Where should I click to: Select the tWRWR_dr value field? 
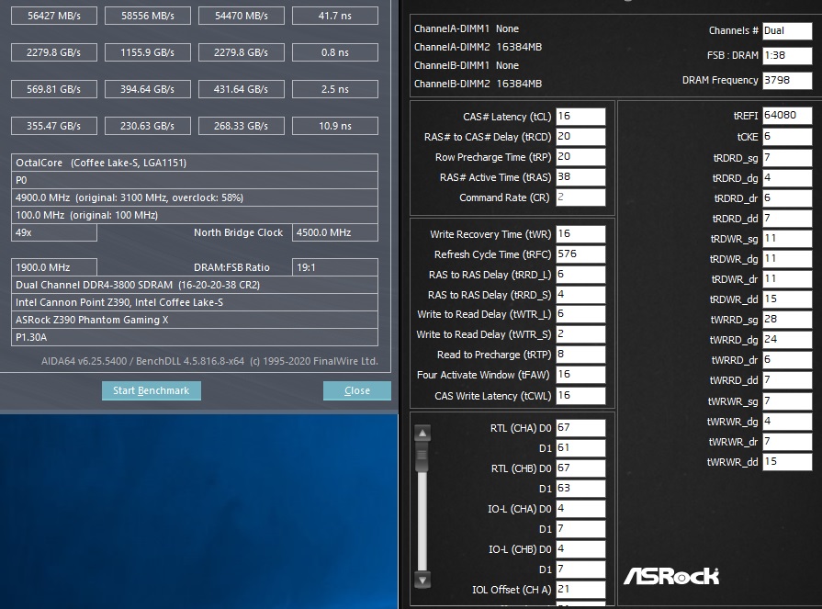point(787,441)
